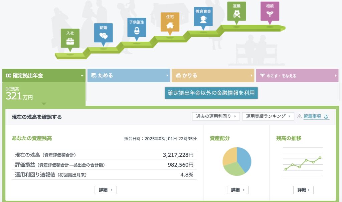
Task: Switch to the かりる tab
Action: click(x=213, y=76)
